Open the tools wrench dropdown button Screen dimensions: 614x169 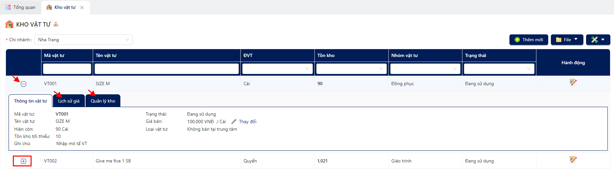598,40
